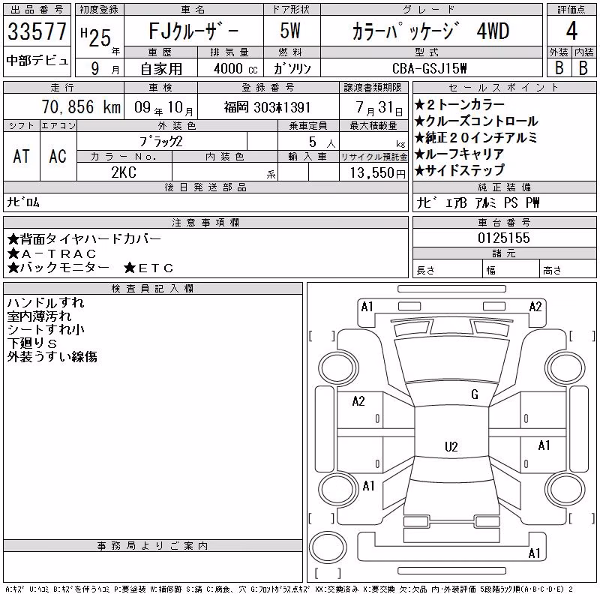
Task: Select inspector note 室内薄汚れ
Action: point(40,316)
